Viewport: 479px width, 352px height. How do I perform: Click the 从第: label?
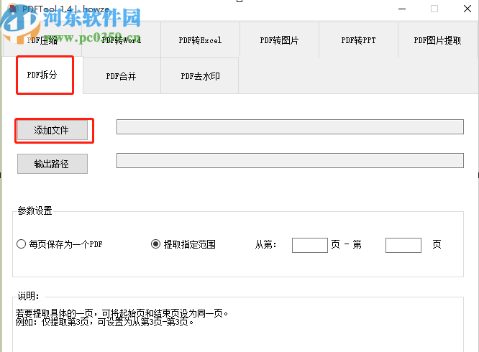click(266, 244)
